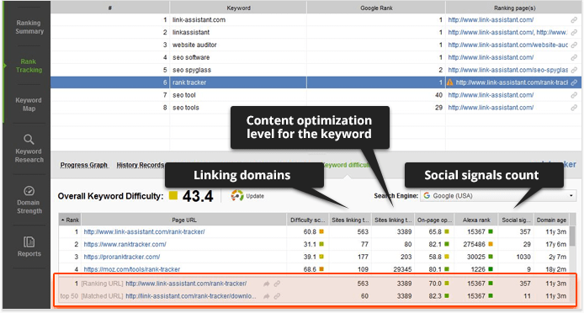Click the yellow keyword difficulty color square
This screenshot has height=313, width=584.
tap(173, 195)
